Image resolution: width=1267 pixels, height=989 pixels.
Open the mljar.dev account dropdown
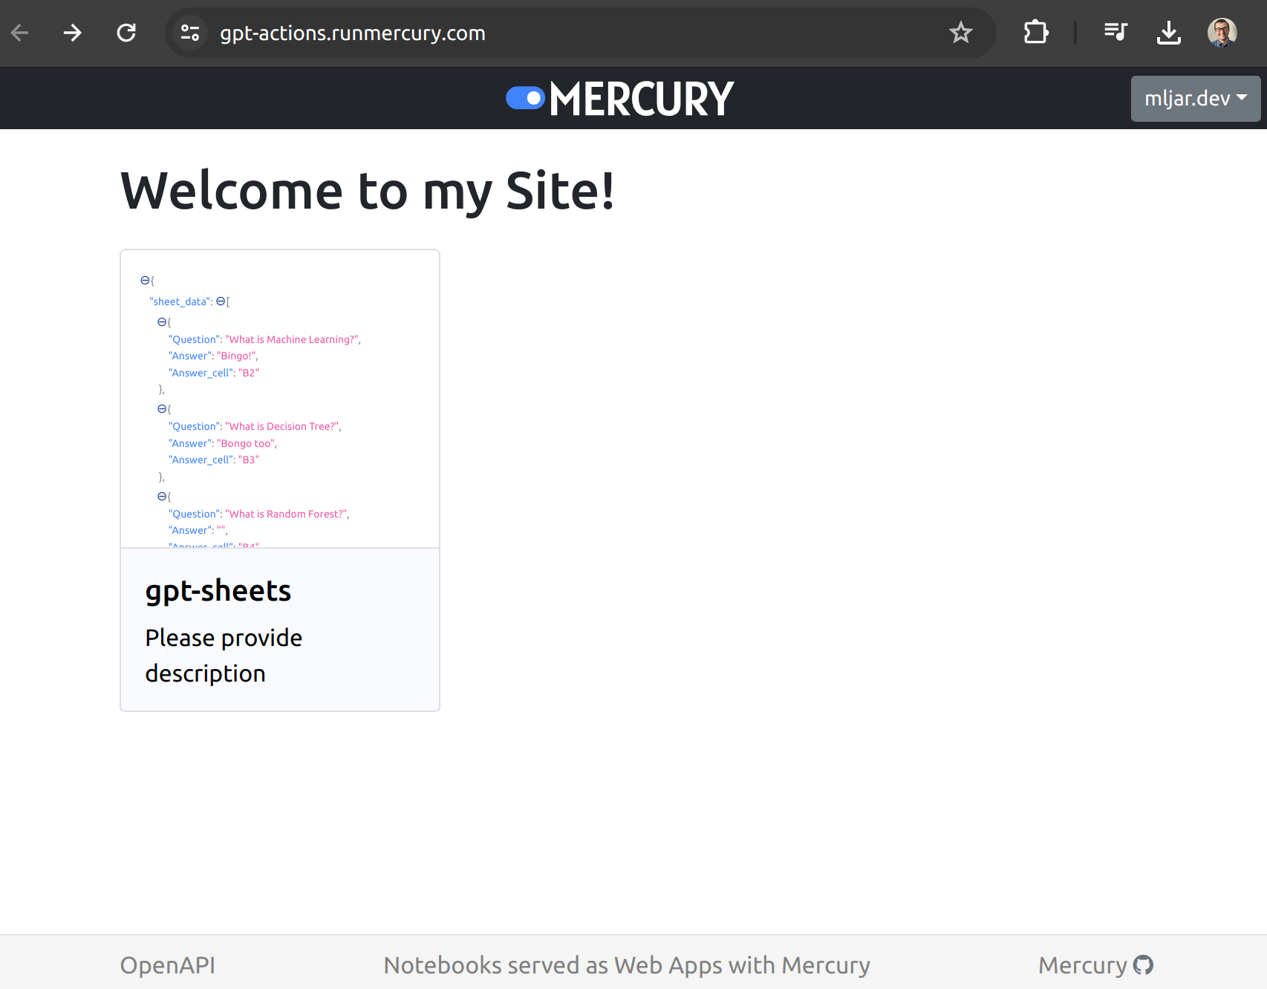[x=1194, y=98]
